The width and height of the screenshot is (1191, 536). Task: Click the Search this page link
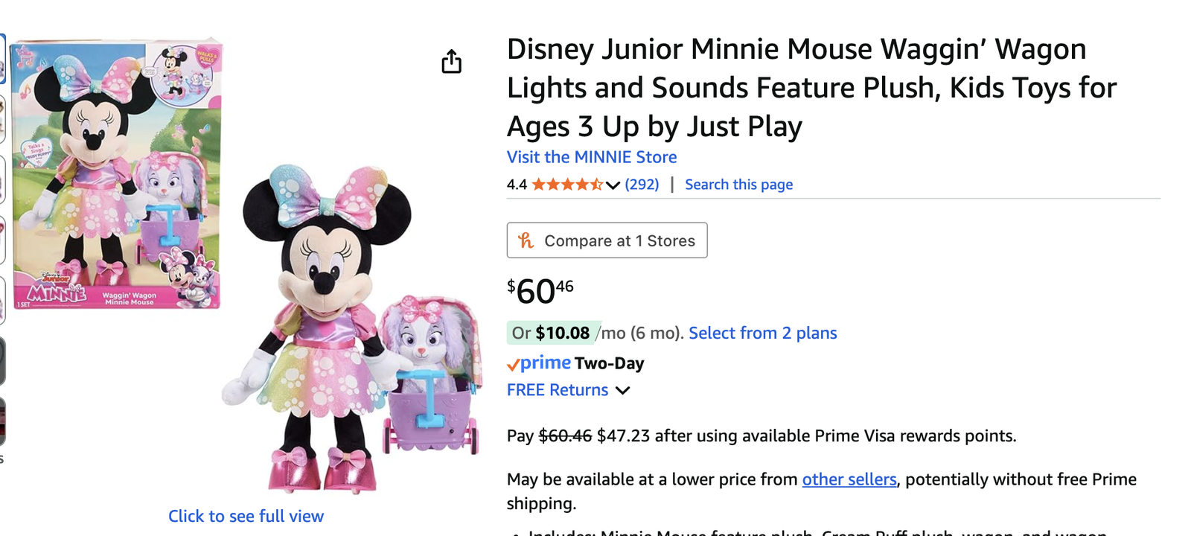pyautogui.click(x=738, y=185)
